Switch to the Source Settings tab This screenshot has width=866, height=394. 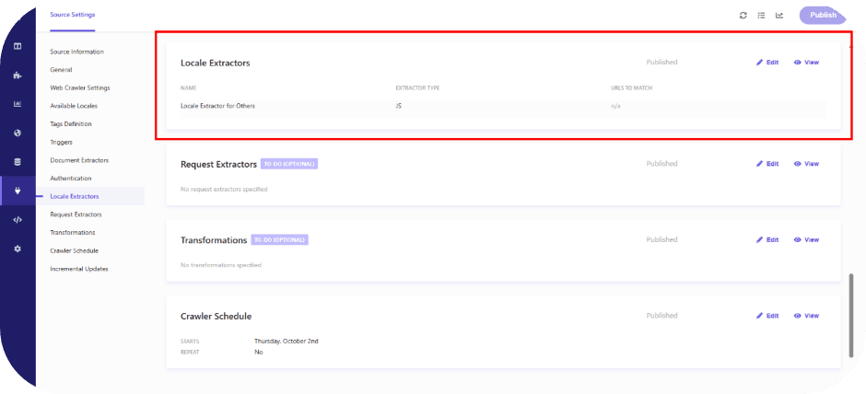(72, 15)
